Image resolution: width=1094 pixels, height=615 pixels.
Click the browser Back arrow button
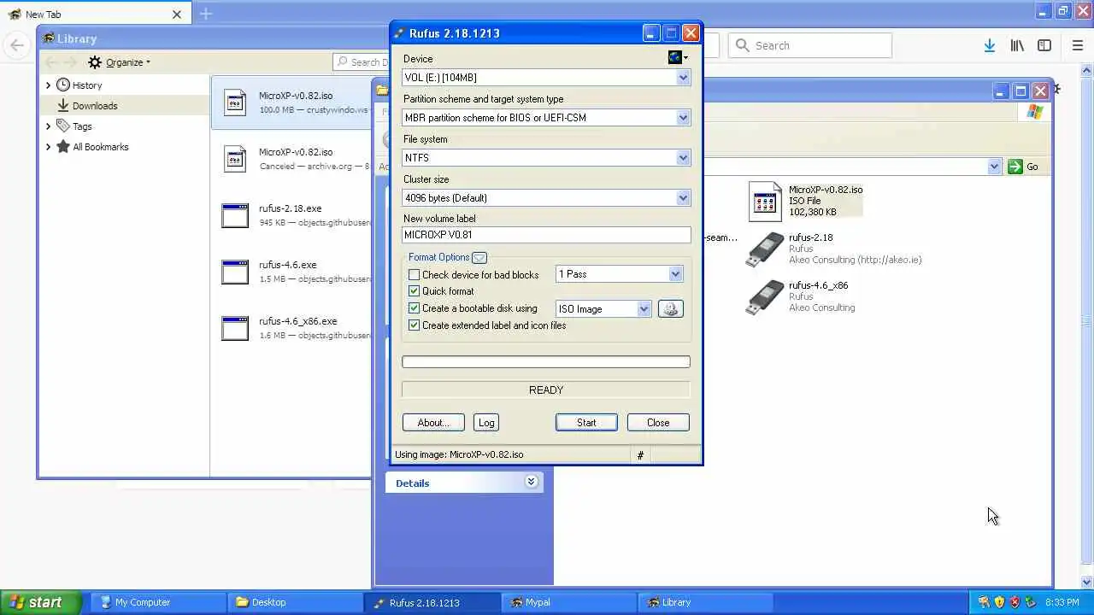tap(17, 46)
